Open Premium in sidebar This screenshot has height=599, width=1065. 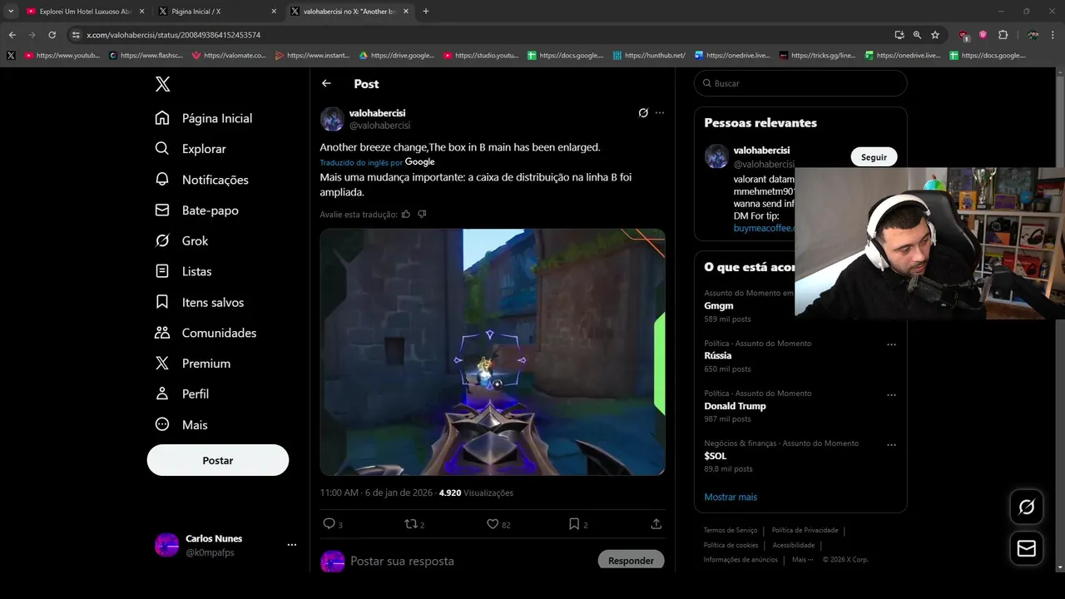(x=192, y=364)
